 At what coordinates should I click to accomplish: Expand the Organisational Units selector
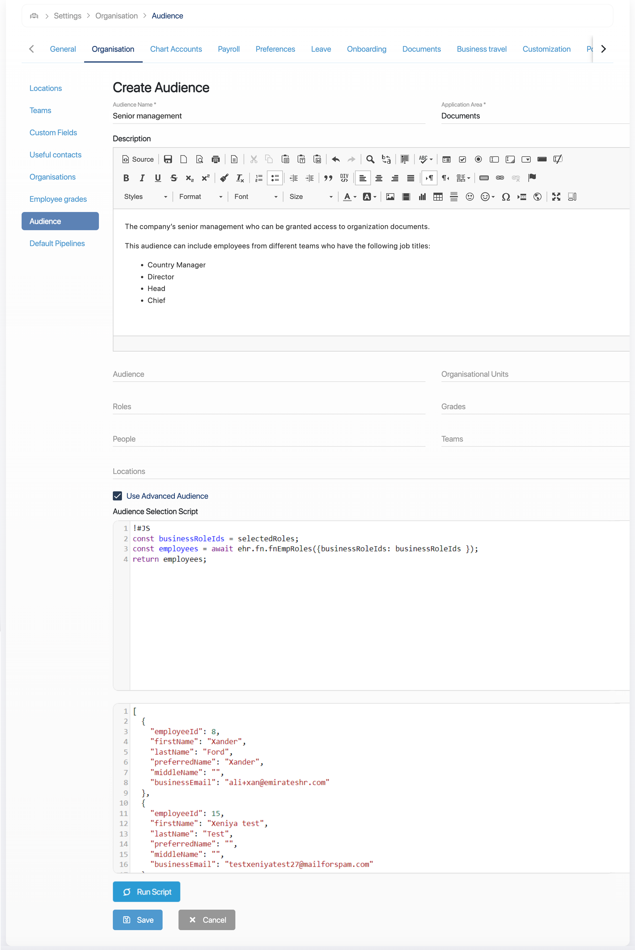[535, 374]
